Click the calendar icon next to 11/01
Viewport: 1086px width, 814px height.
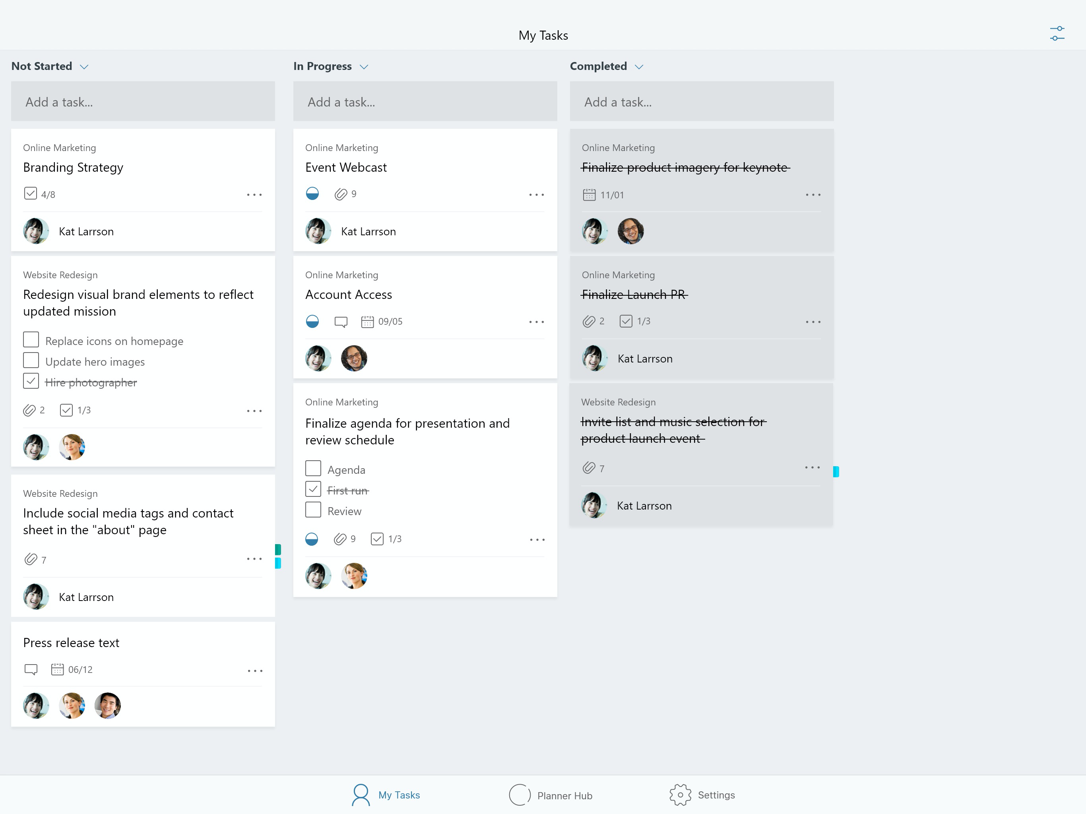click(589, 195)
